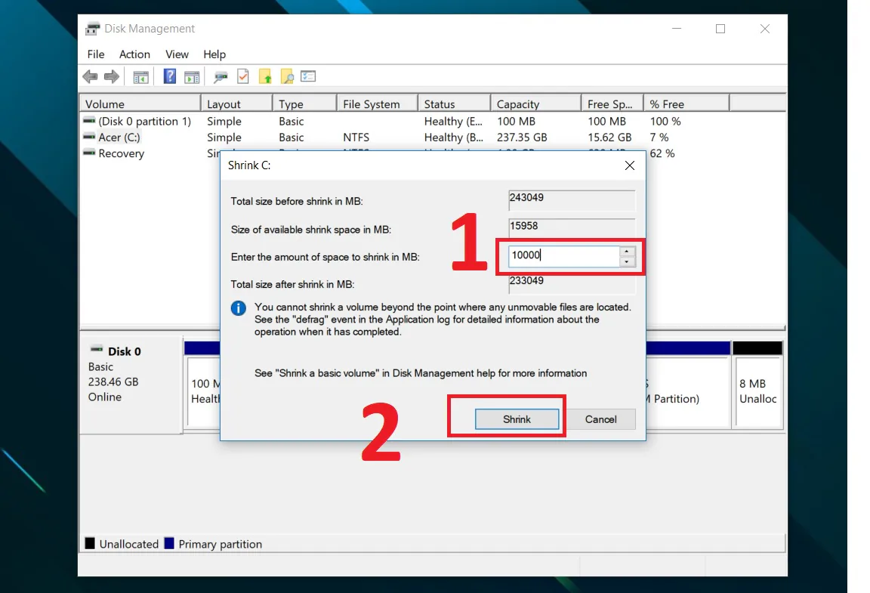Sort by the Type column header
The image size is (870, 593).
[x=304, y=103]
